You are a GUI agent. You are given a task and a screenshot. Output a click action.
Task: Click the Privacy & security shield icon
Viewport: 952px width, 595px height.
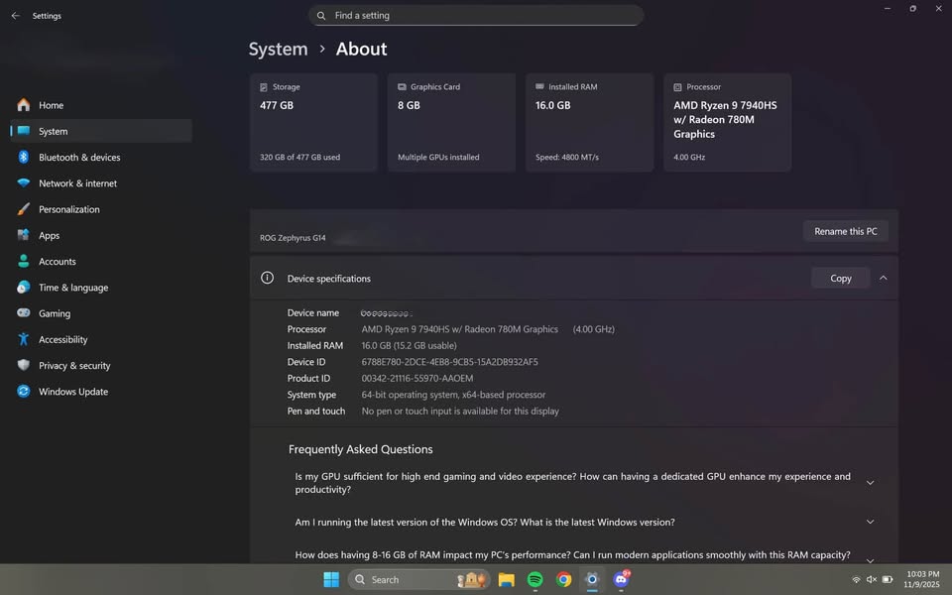pos(23,366)
